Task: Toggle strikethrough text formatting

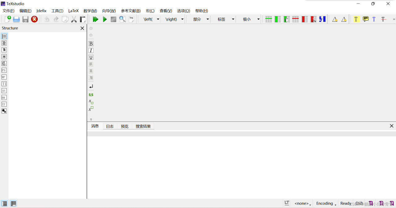Action: (x=384, y=19)
